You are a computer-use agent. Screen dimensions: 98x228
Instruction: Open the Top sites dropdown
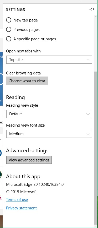coord(49,60)
